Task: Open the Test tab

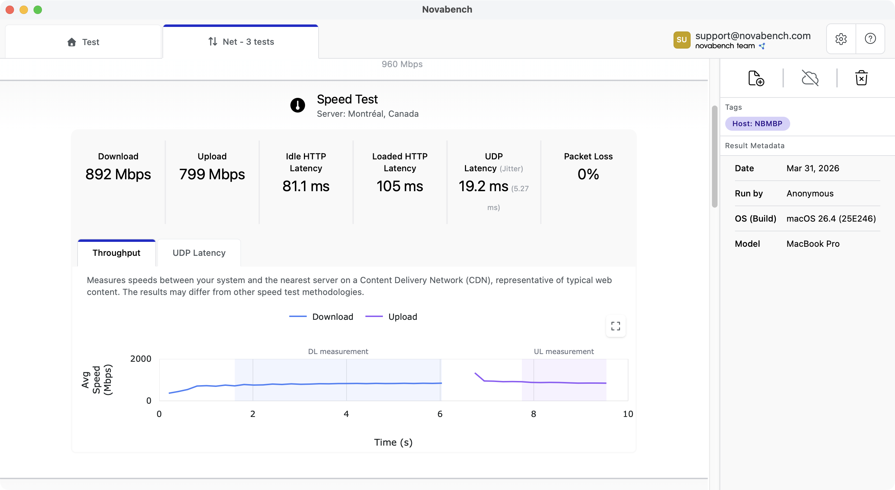Action: [x=83, y=42]
